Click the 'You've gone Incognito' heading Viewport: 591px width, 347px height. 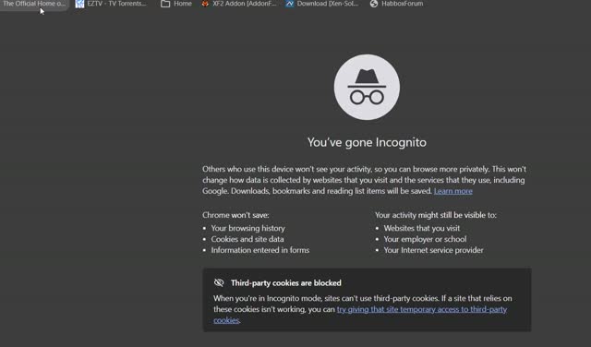tap(367, 142)
